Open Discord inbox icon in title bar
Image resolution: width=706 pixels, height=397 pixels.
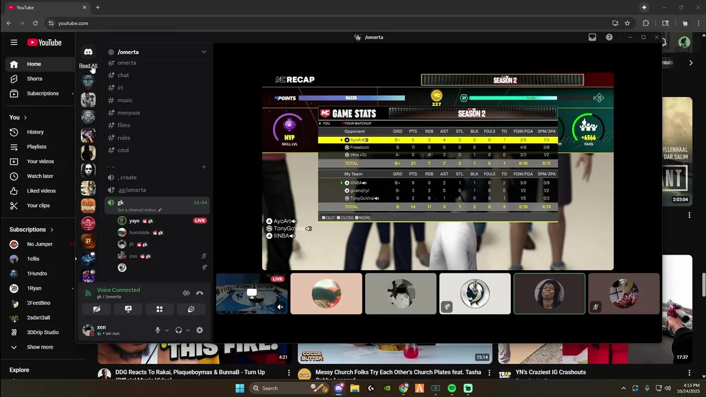click(x=592, y=37)
